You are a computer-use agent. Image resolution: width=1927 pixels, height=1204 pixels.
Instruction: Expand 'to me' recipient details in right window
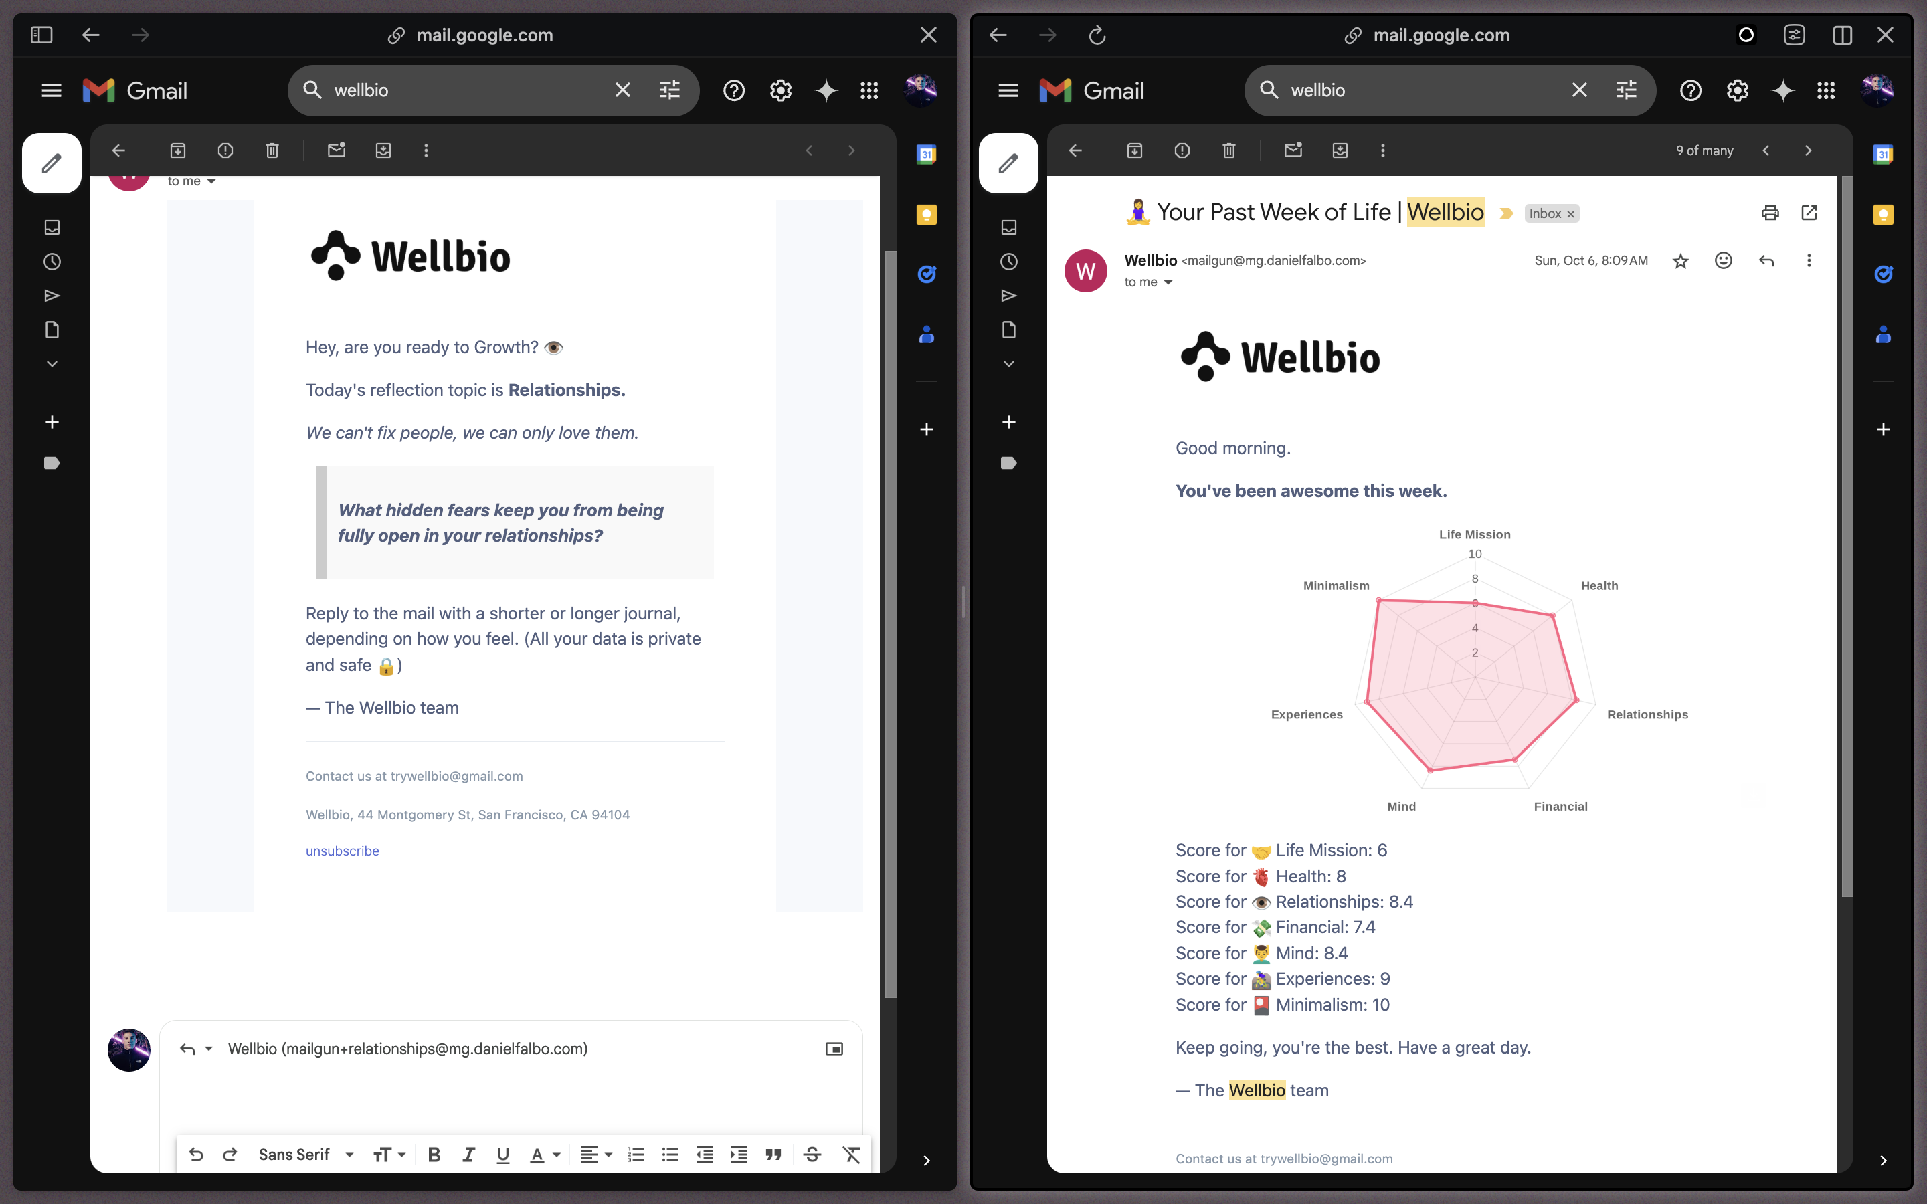click(1168, 283)
